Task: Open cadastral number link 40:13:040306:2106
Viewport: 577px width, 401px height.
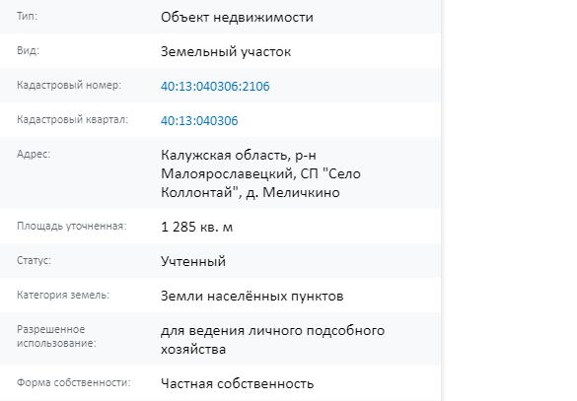Action: coord(215,87)
